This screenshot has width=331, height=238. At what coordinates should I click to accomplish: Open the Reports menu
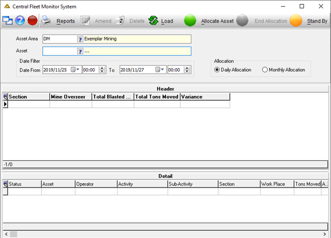65,21
